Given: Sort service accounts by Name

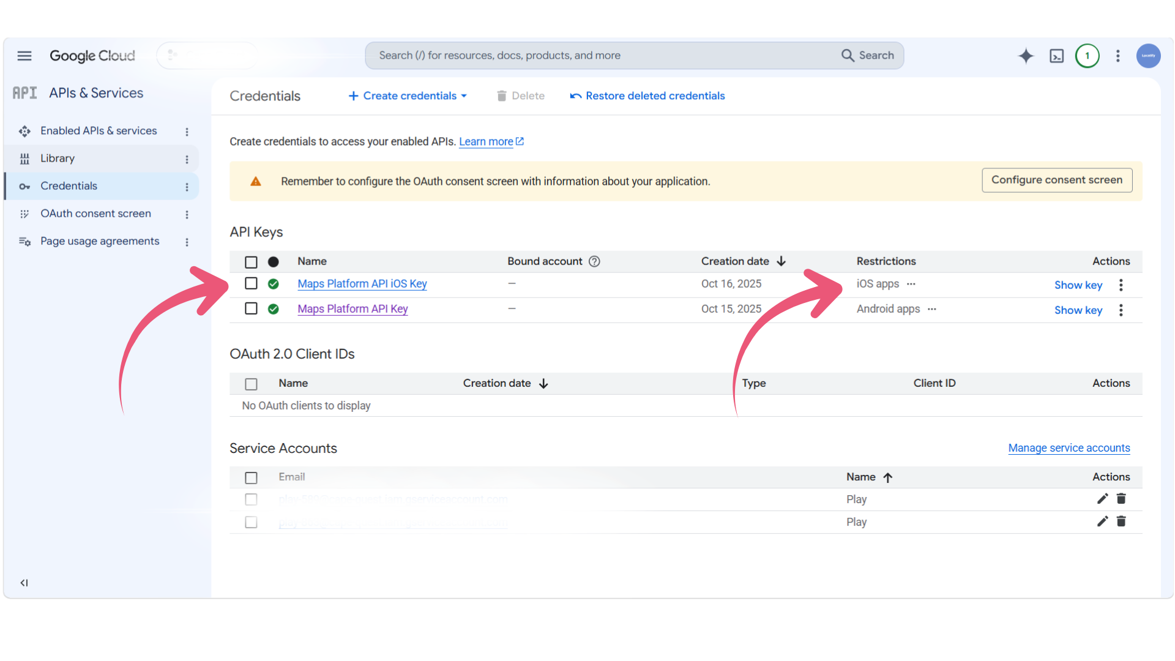Looking at the screenshot, I should tap(870, 477).
